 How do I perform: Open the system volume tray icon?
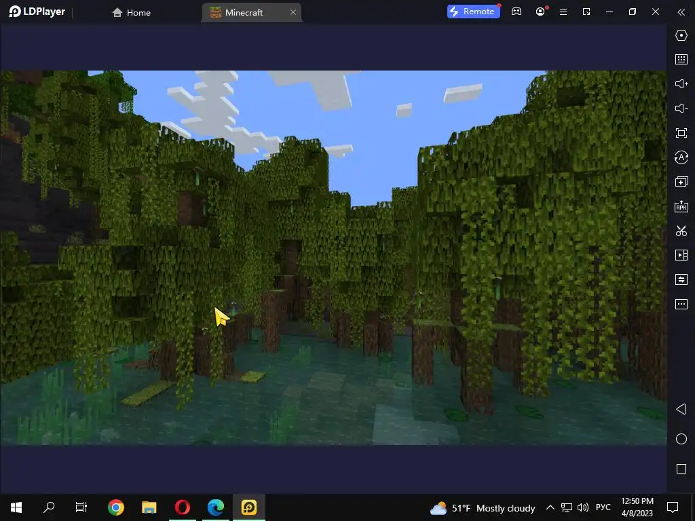coord(583,507)
